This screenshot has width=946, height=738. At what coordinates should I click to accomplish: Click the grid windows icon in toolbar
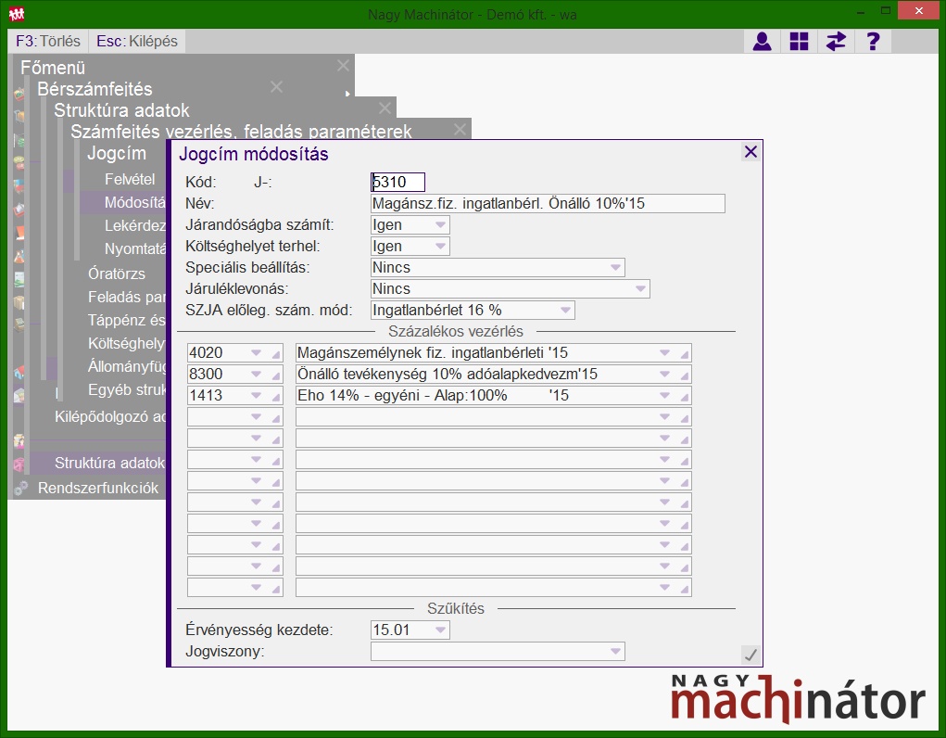tap(799, 41)
